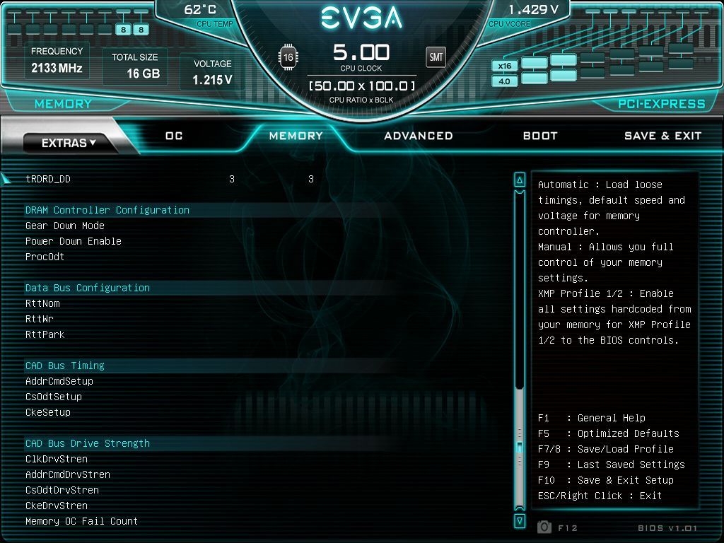
Task: Select the Gear Down Mode setting
Action: point(64,226)
